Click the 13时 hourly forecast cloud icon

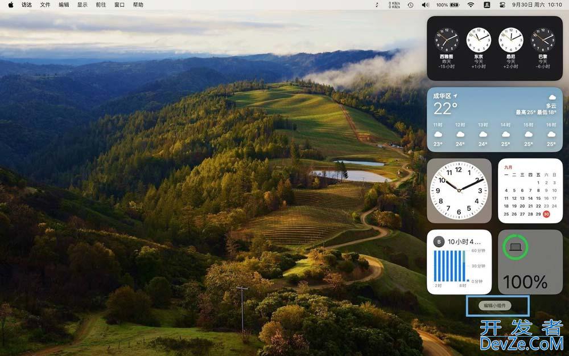tap(483, 134)
